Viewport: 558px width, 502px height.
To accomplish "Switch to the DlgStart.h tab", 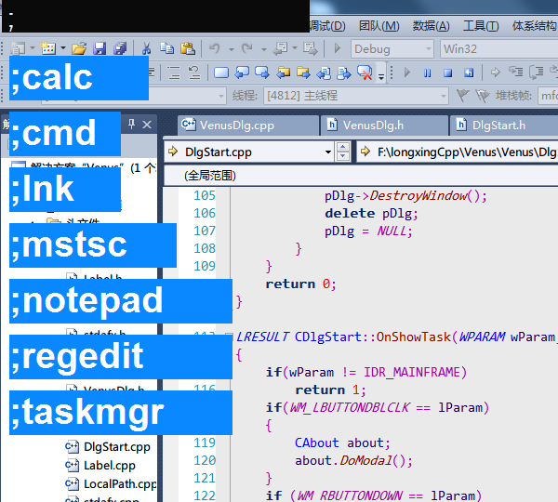I will point(503,125).
